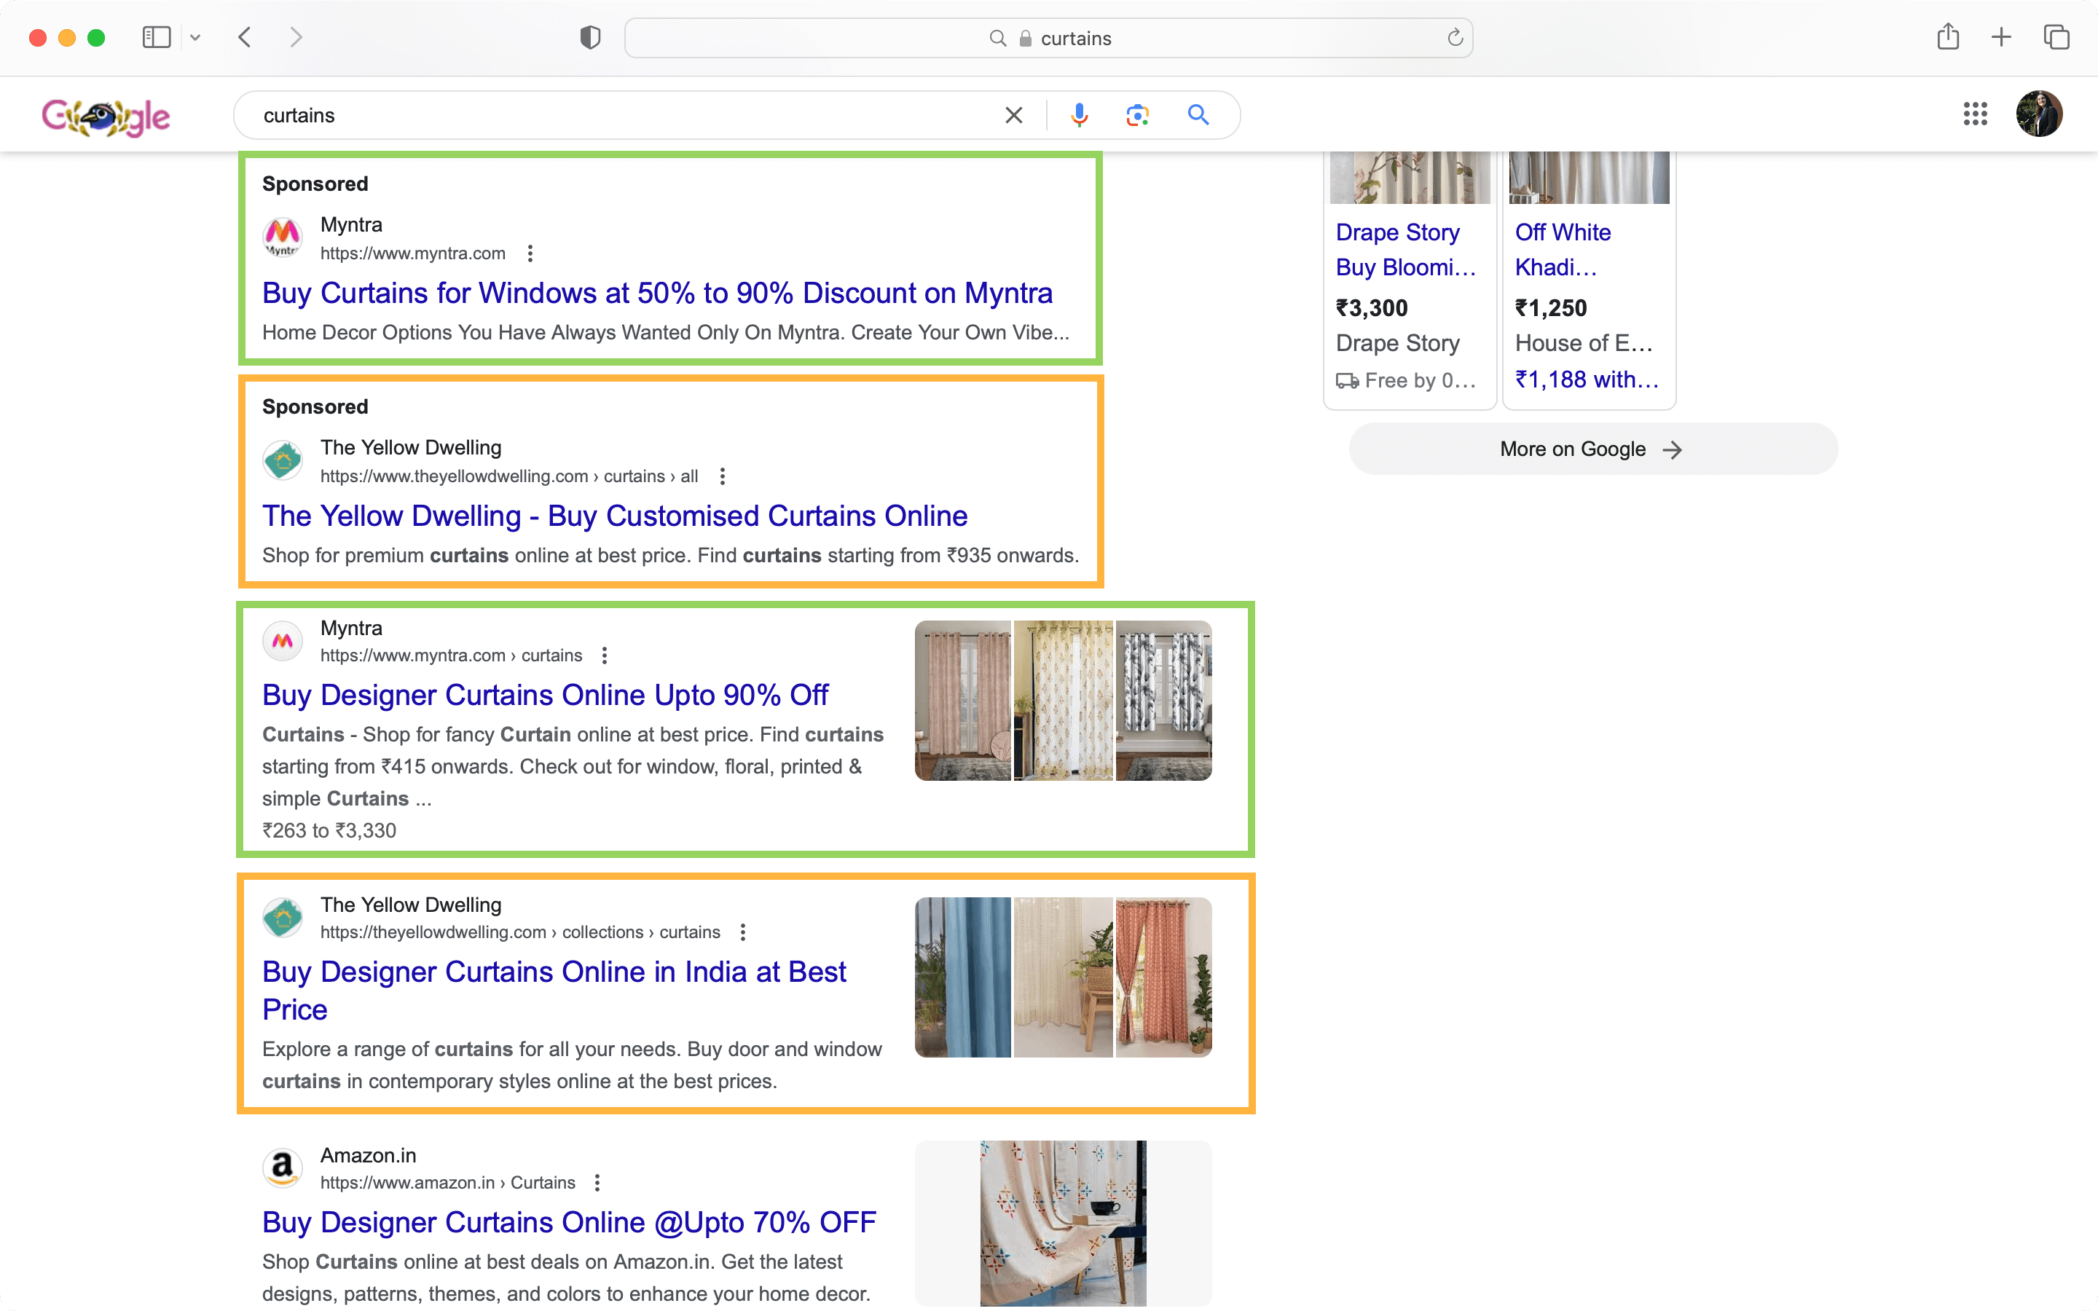Open Yellow Dwelling Buy Customised Curtains link
The height and width of the screenshot is (1311, 2098).
click(615, 516)
